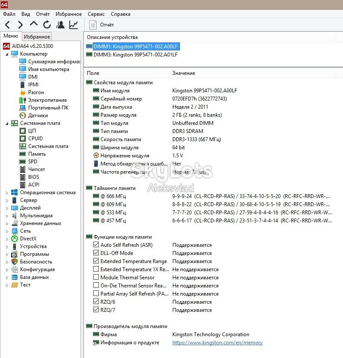Expand the Мультимедиа tree node
343x358 pixels.
7,216
